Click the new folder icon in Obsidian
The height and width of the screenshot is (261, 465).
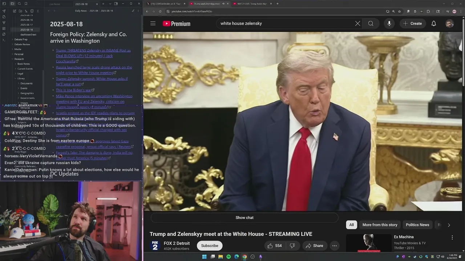[20, 11]
